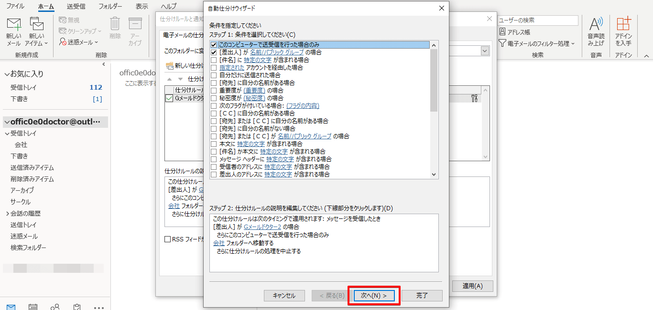Check the 件名に特定の文字 condition checkbox
Viewport: 653px width, 310px height.
tap(214, 60)
